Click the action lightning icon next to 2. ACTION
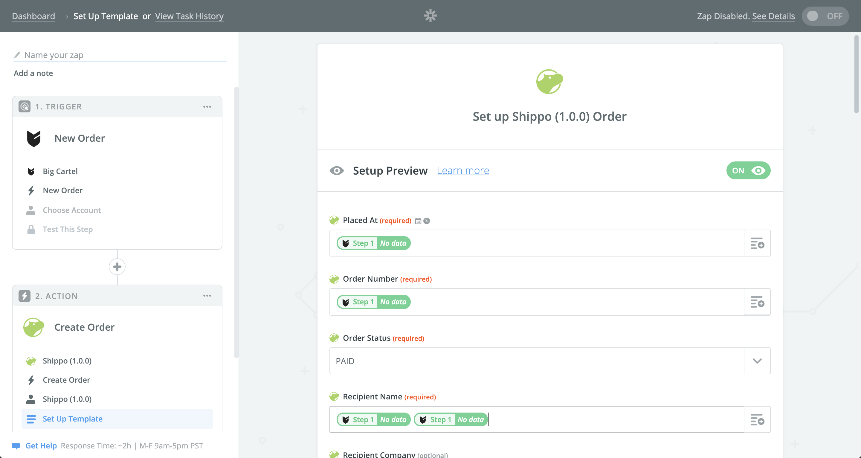This screenshot has width=861, height=458. click(x=25, y=296)
